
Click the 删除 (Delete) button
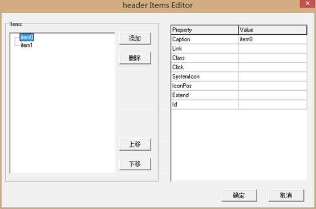tap(135, 58)
